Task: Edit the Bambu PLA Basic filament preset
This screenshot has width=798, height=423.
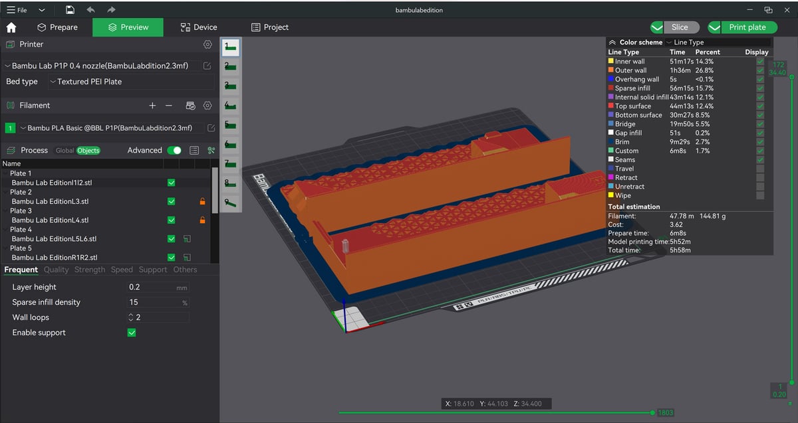Action: [211, 127]
